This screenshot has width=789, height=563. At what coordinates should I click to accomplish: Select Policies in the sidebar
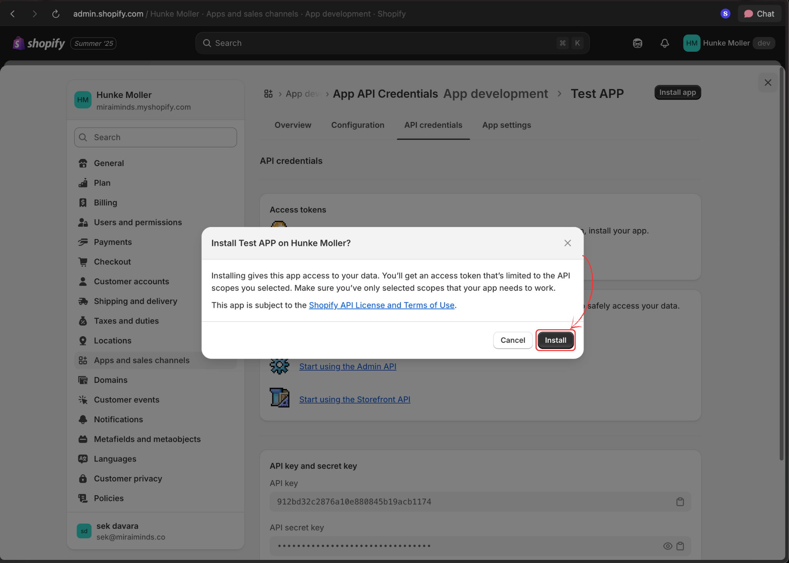coord(109,498)
